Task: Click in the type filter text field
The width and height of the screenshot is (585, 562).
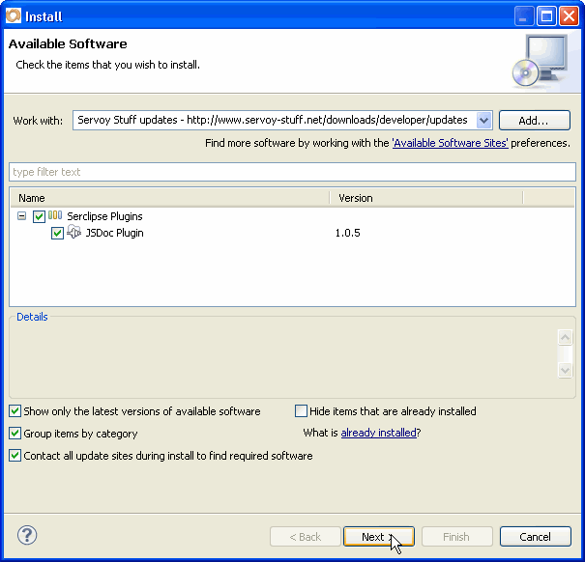Action: (x=292, y=172)
